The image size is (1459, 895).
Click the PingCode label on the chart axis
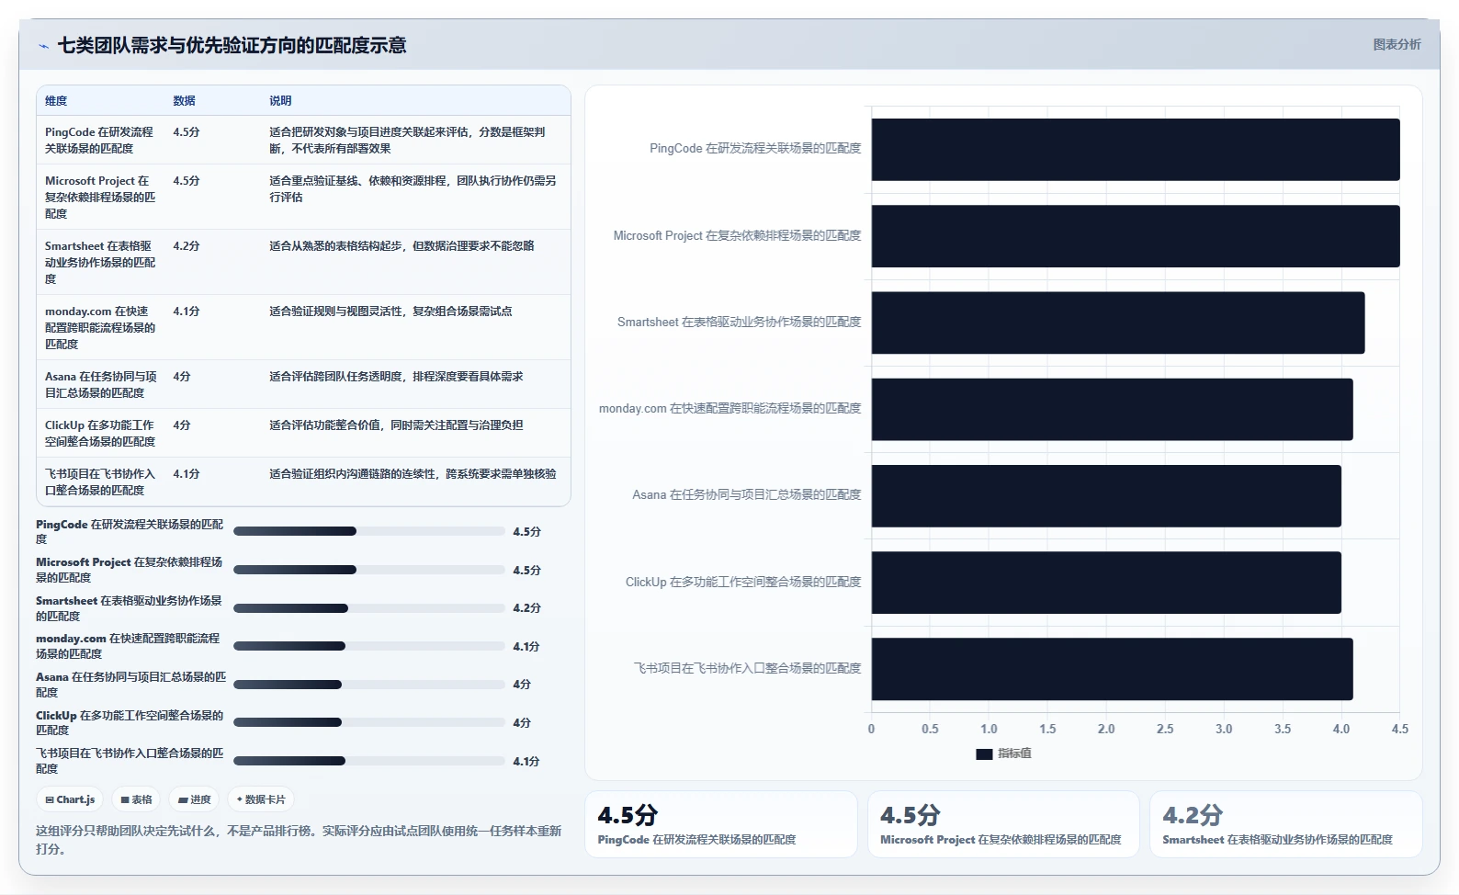click(x=755, y=149)
